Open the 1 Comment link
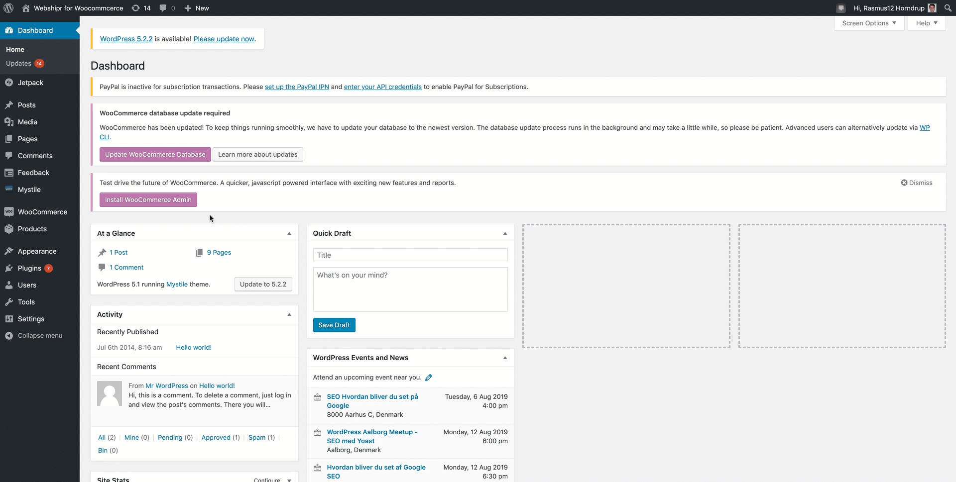This screenshot has width=956, height=482. click(126, 267)
